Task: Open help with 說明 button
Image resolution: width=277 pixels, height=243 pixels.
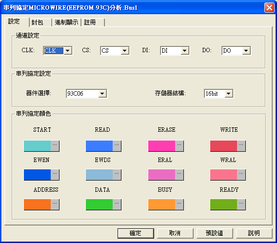Action: pyautogui.click(x=254, y=233)
